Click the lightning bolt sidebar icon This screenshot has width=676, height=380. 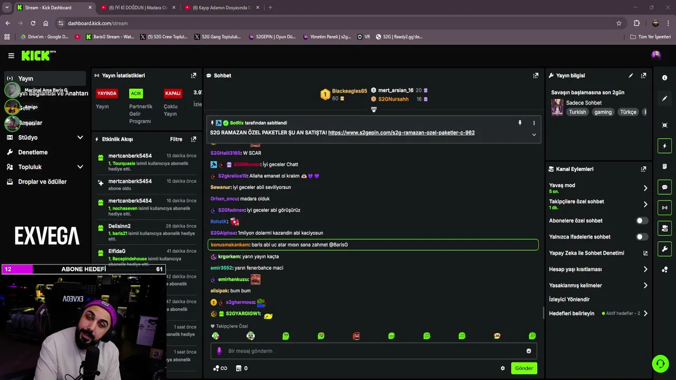664,146
